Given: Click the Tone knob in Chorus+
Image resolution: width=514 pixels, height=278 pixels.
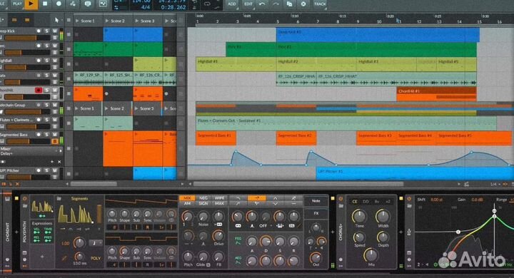Looking at the screenshot, I should point(360,217).
